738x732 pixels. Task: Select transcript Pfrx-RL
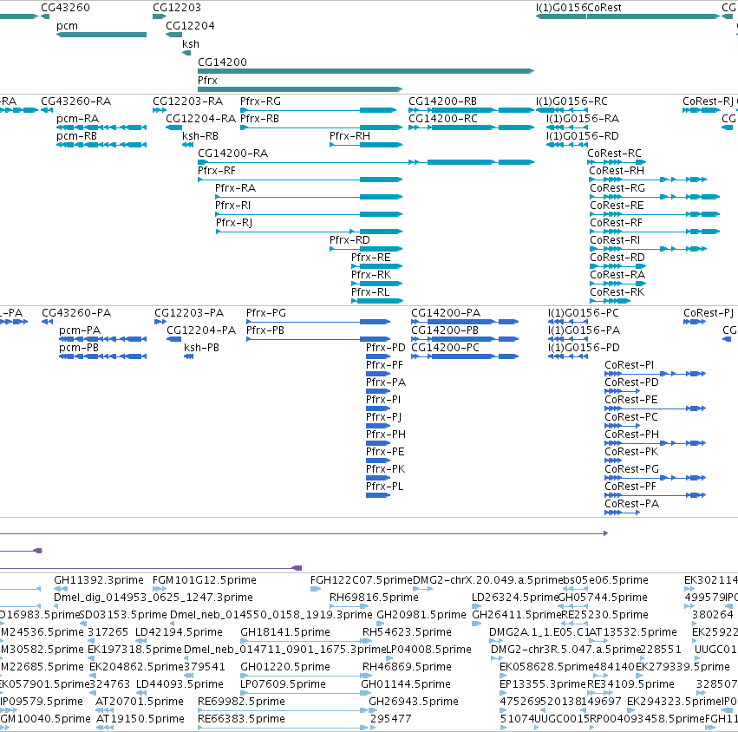tap(377, 301)
